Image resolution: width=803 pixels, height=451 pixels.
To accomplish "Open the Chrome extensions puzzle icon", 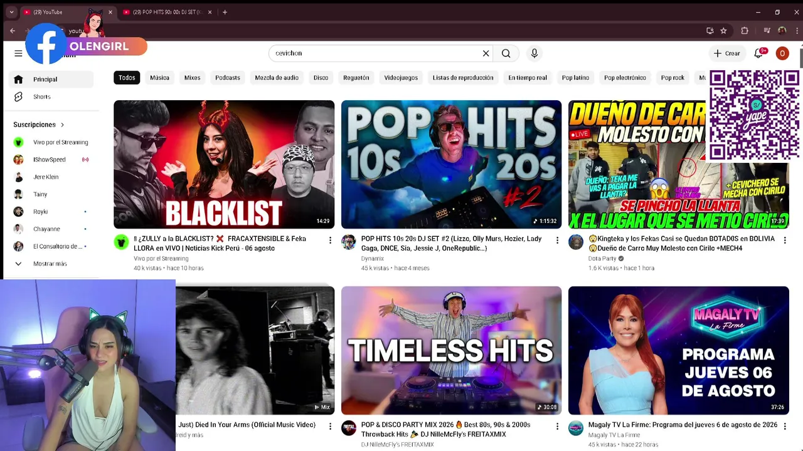I will (745, 31).
